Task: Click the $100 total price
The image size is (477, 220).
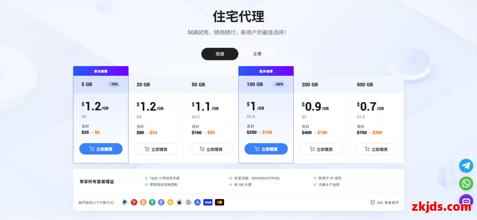Action: [267, 132]
